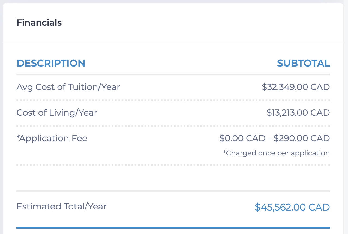The width and height of the screenshot is (348, 234).
Task: Click the Financials section heading
Action: (39, 23)
